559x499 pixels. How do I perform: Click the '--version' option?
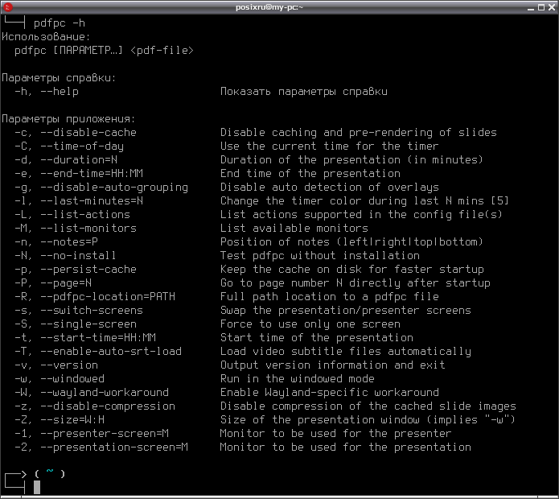pyautogui.click(x=69, y=365)
